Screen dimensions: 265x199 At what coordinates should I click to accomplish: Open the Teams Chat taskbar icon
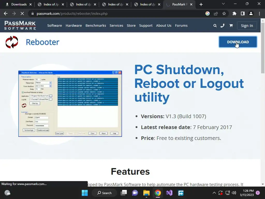point(135,193)
